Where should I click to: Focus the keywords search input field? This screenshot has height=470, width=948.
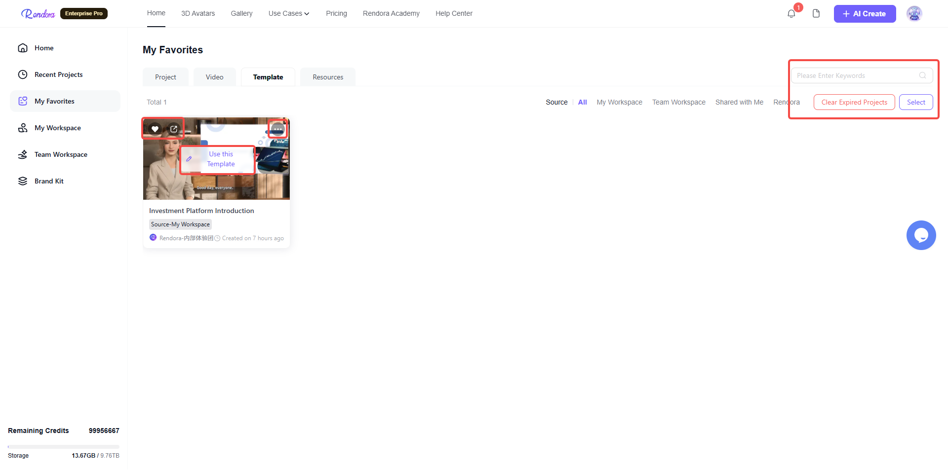(x=855, y=75)
